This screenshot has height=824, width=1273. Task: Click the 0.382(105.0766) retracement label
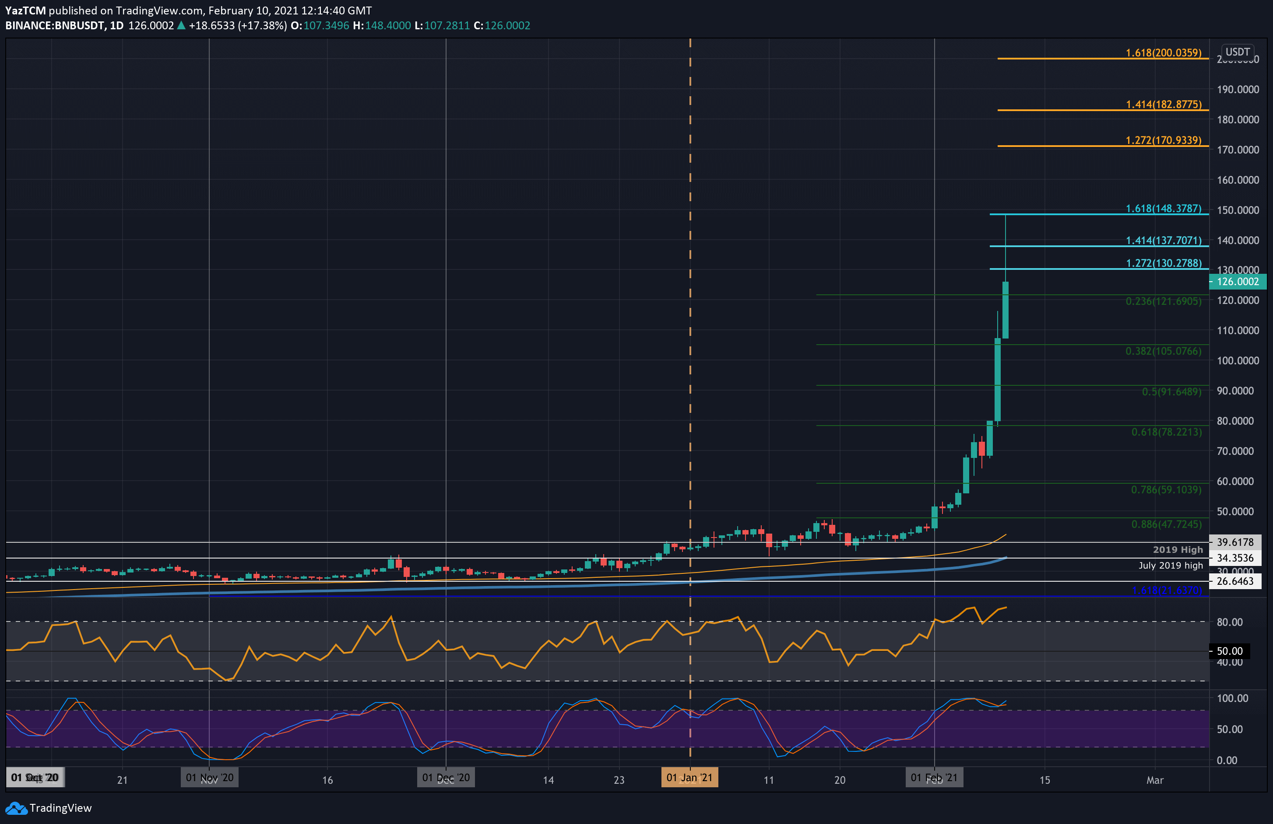pos(1164,351)
